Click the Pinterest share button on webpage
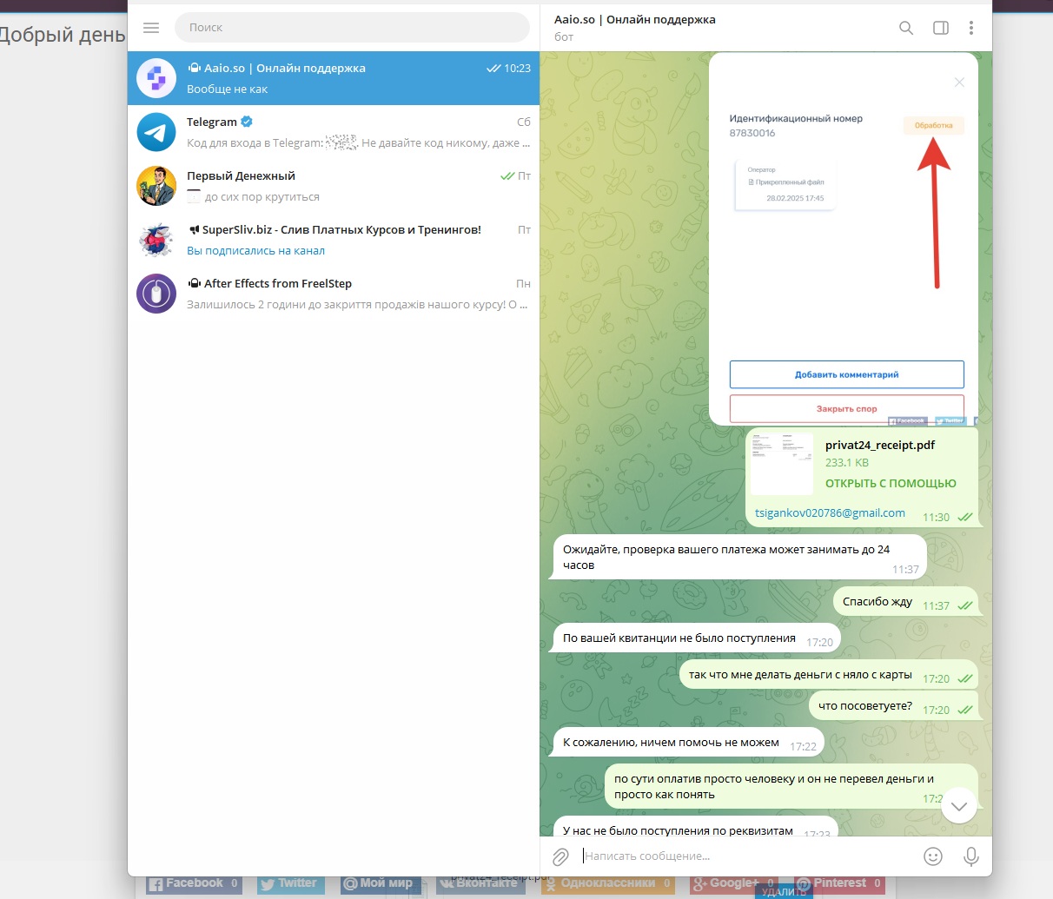The height and width of the screenshot is (899, 1053). 839,883
